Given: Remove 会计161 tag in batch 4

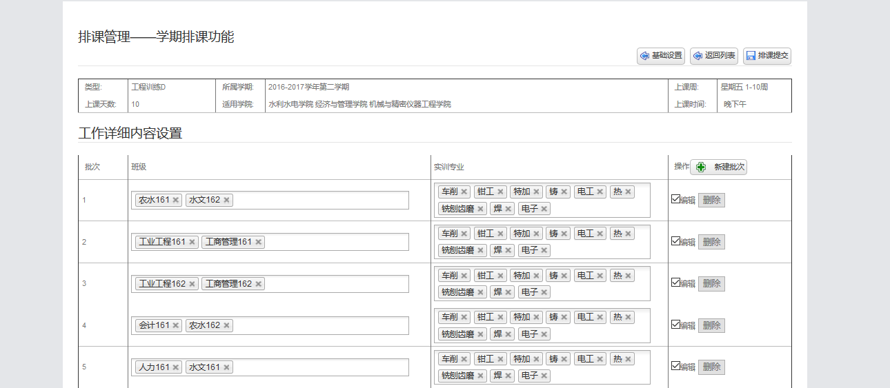Looking at the screenshot, I should [x=176, y=325].
